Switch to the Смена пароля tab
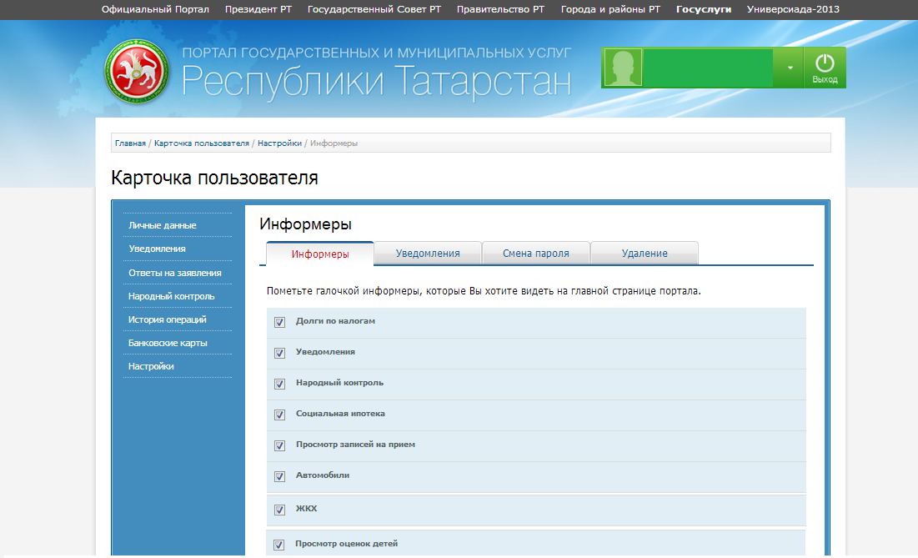This screenshot has width=918, height=558. 536,254
